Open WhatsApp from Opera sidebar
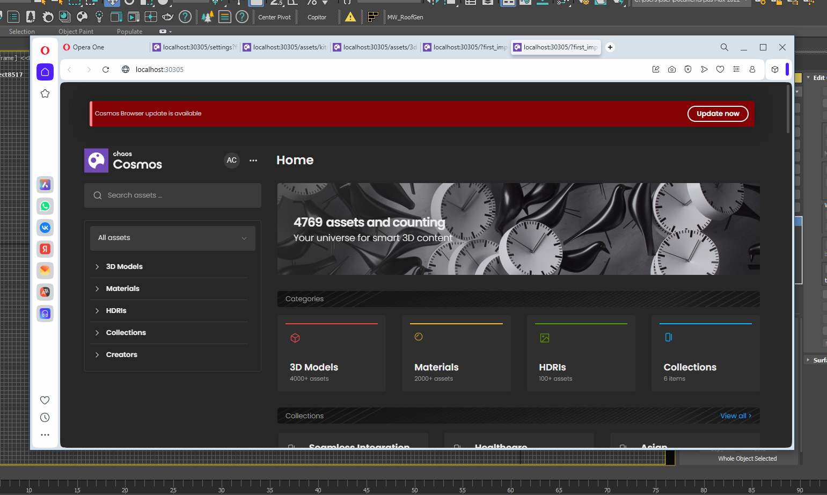The height and width of the screenshot is (495, 827). coord(45,206)
